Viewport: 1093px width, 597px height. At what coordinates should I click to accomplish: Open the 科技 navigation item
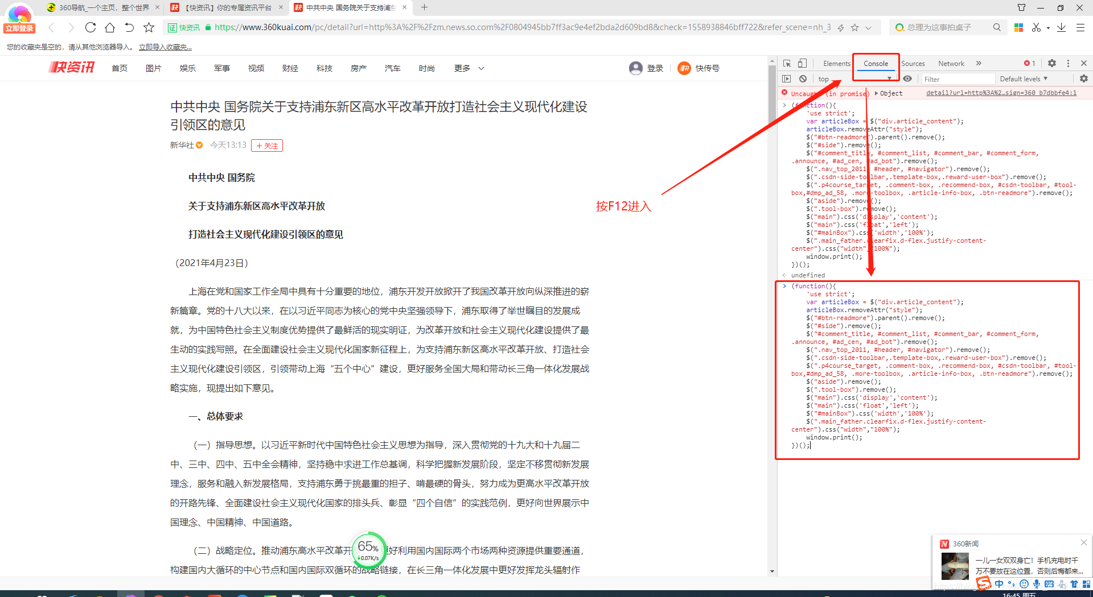tap(324, 68)
